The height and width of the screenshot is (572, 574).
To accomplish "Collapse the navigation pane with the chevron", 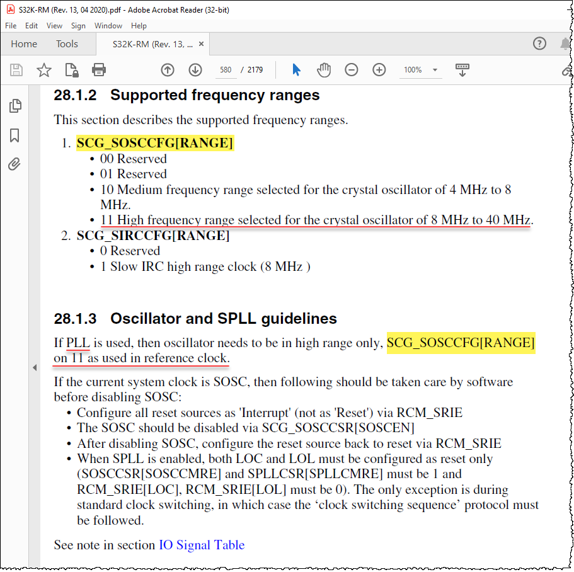I will (35, 367).
